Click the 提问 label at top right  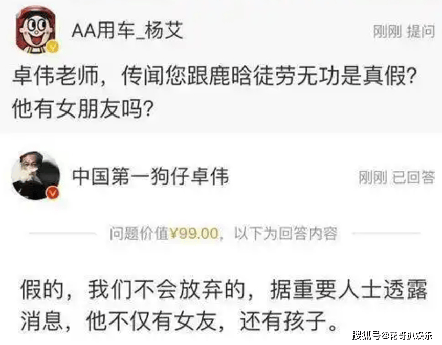point(421,31)
